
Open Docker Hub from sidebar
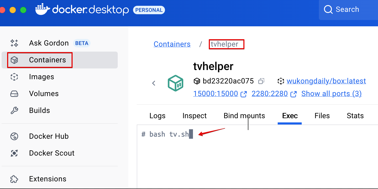49,136
